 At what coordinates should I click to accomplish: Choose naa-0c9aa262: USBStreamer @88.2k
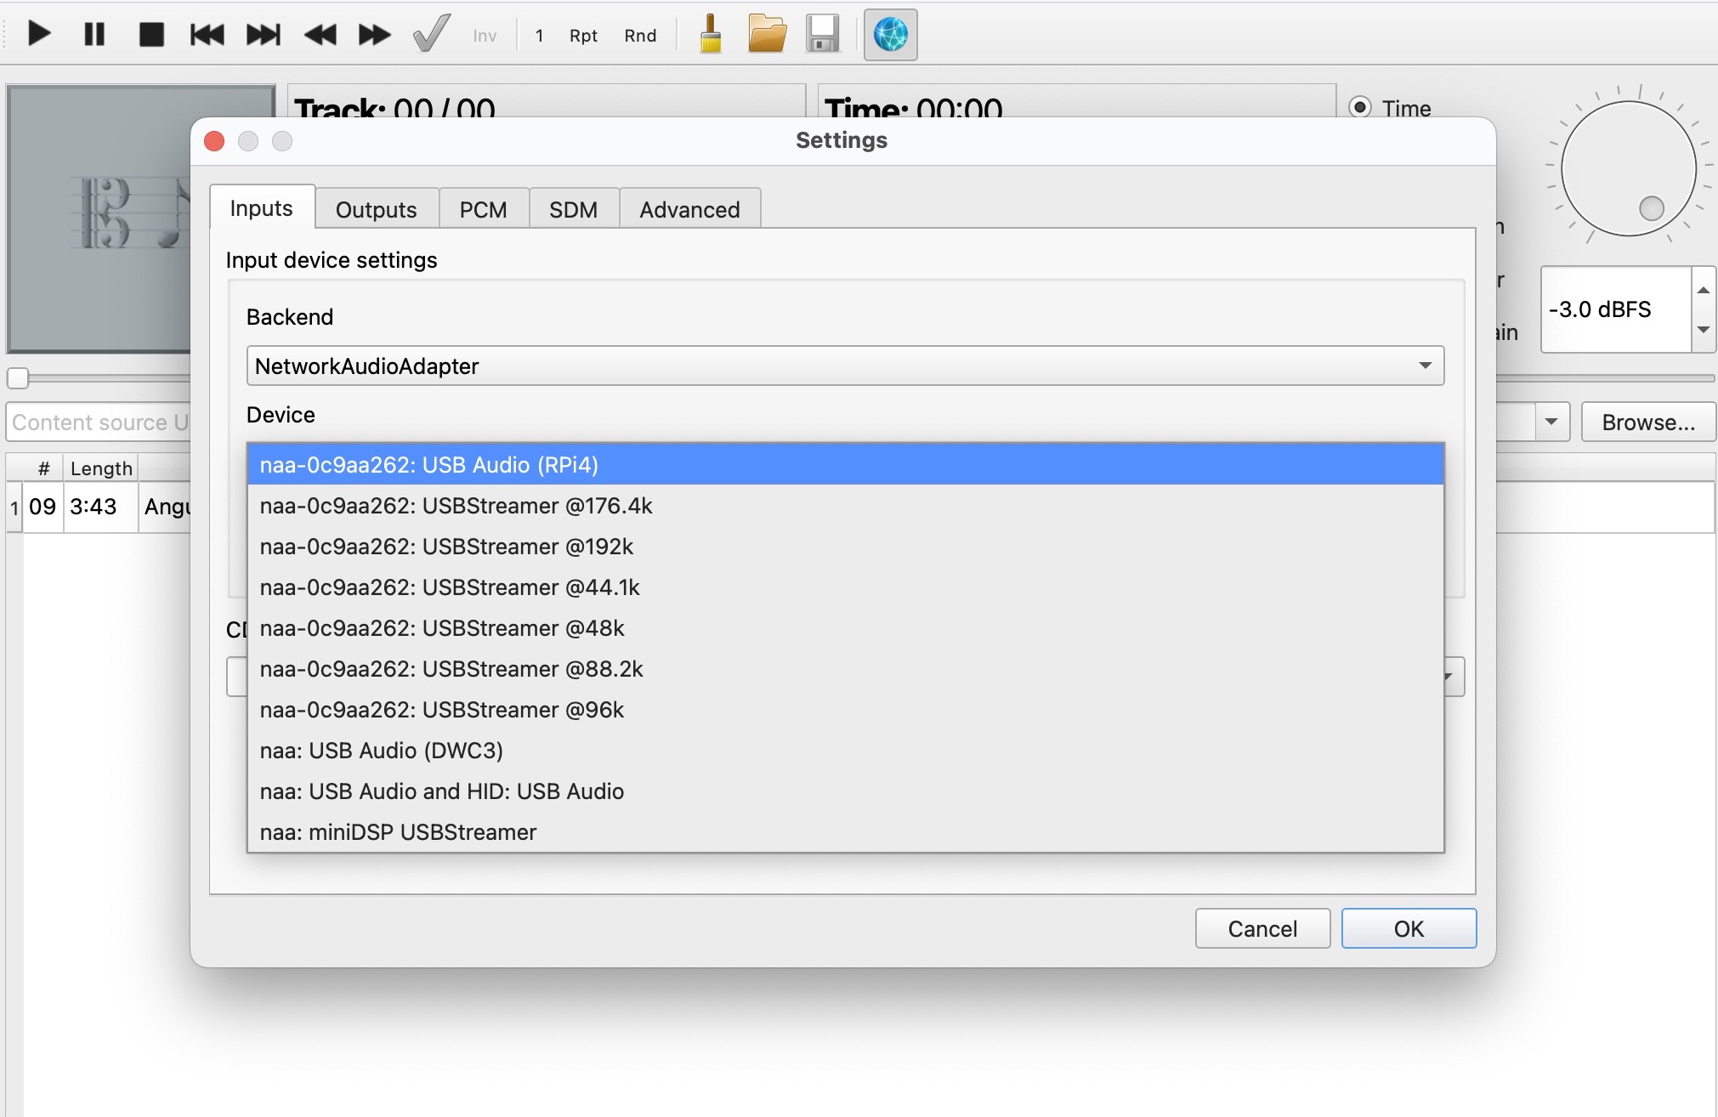click(845, 669)
